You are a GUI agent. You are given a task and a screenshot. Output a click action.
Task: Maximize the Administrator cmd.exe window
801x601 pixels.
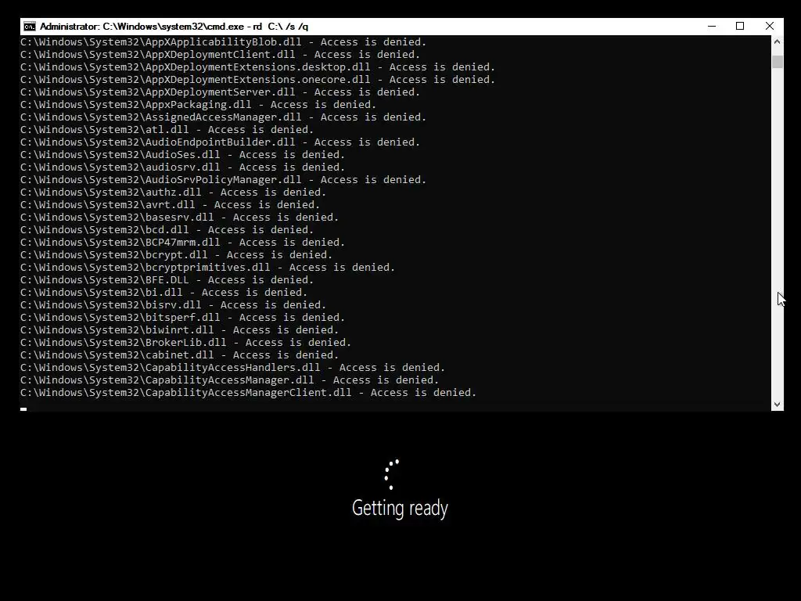740,26
